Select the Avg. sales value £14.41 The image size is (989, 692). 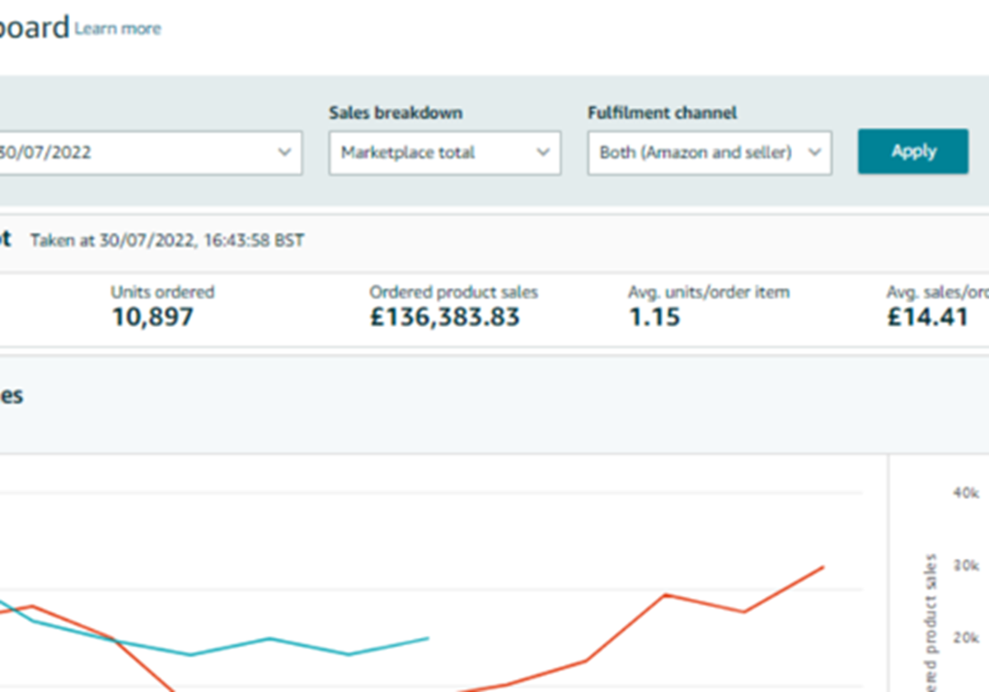(927, 316)
